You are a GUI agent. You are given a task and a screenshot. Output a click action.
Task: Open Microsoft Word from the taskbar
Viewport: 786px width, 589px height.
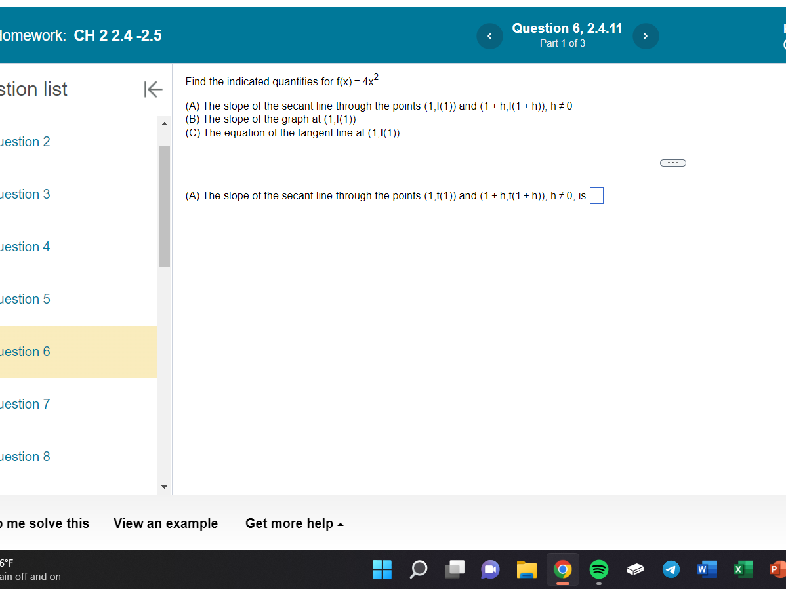click(707, 569)
